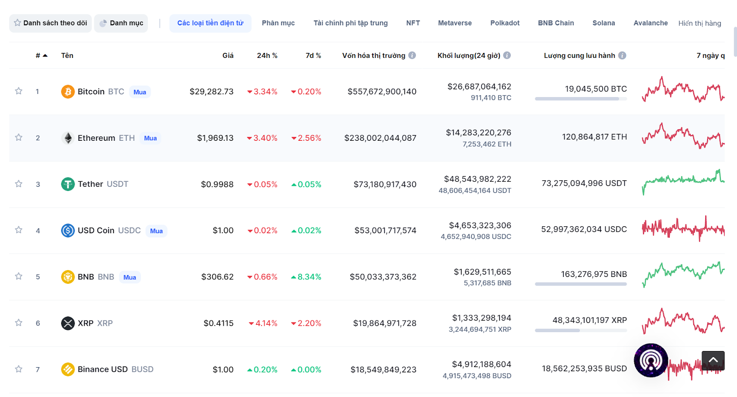
Task: Add BNB to watchlist via star
Action: [18, 276]
